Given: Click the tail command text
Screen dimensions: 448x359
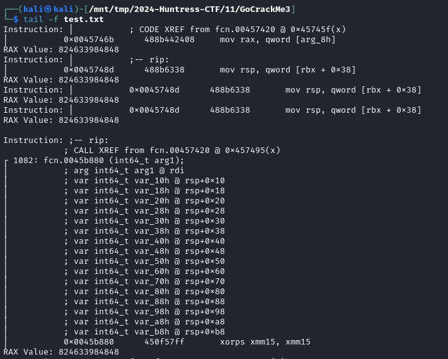Looking at the screenshot, I should pyautogui.click(x=33, y=20).
